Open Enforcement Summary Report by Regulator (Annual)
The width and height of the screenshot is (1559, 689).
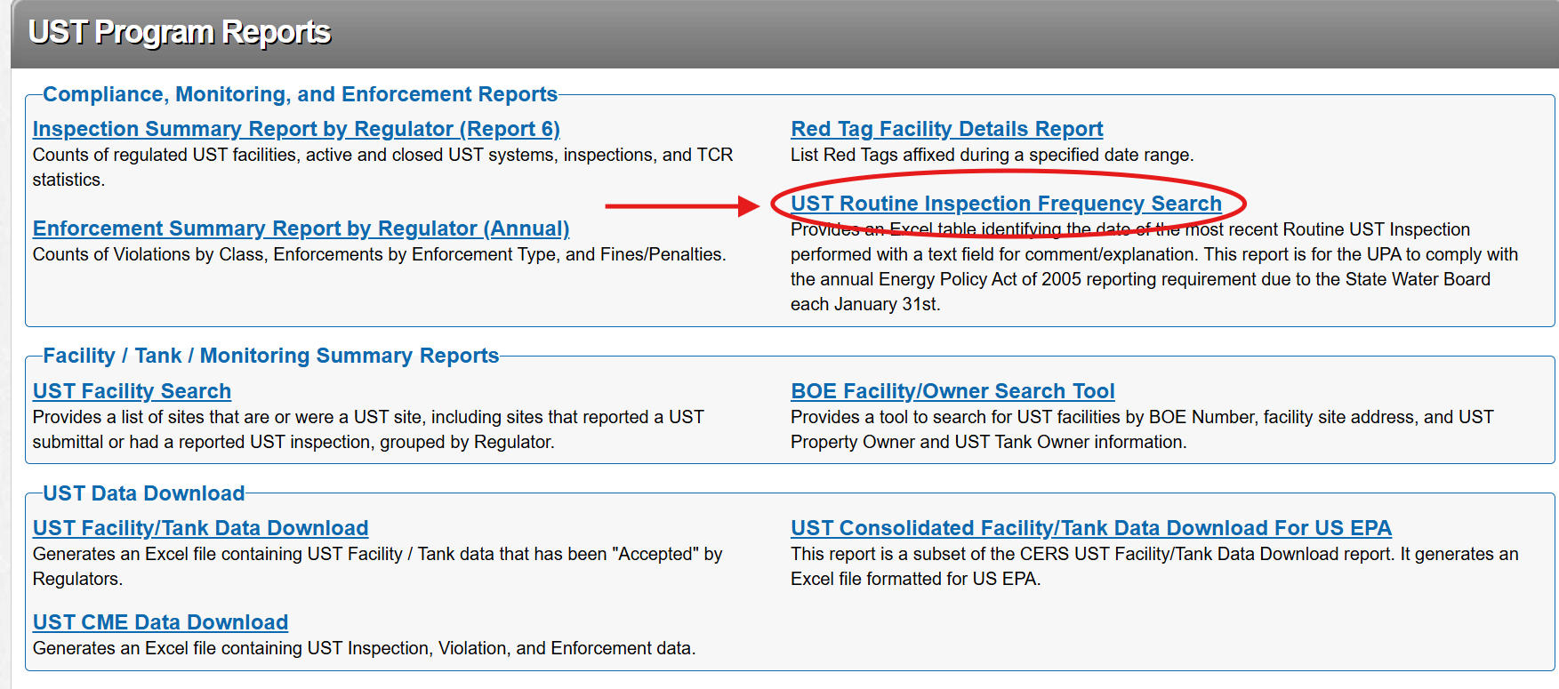[301, 228]
